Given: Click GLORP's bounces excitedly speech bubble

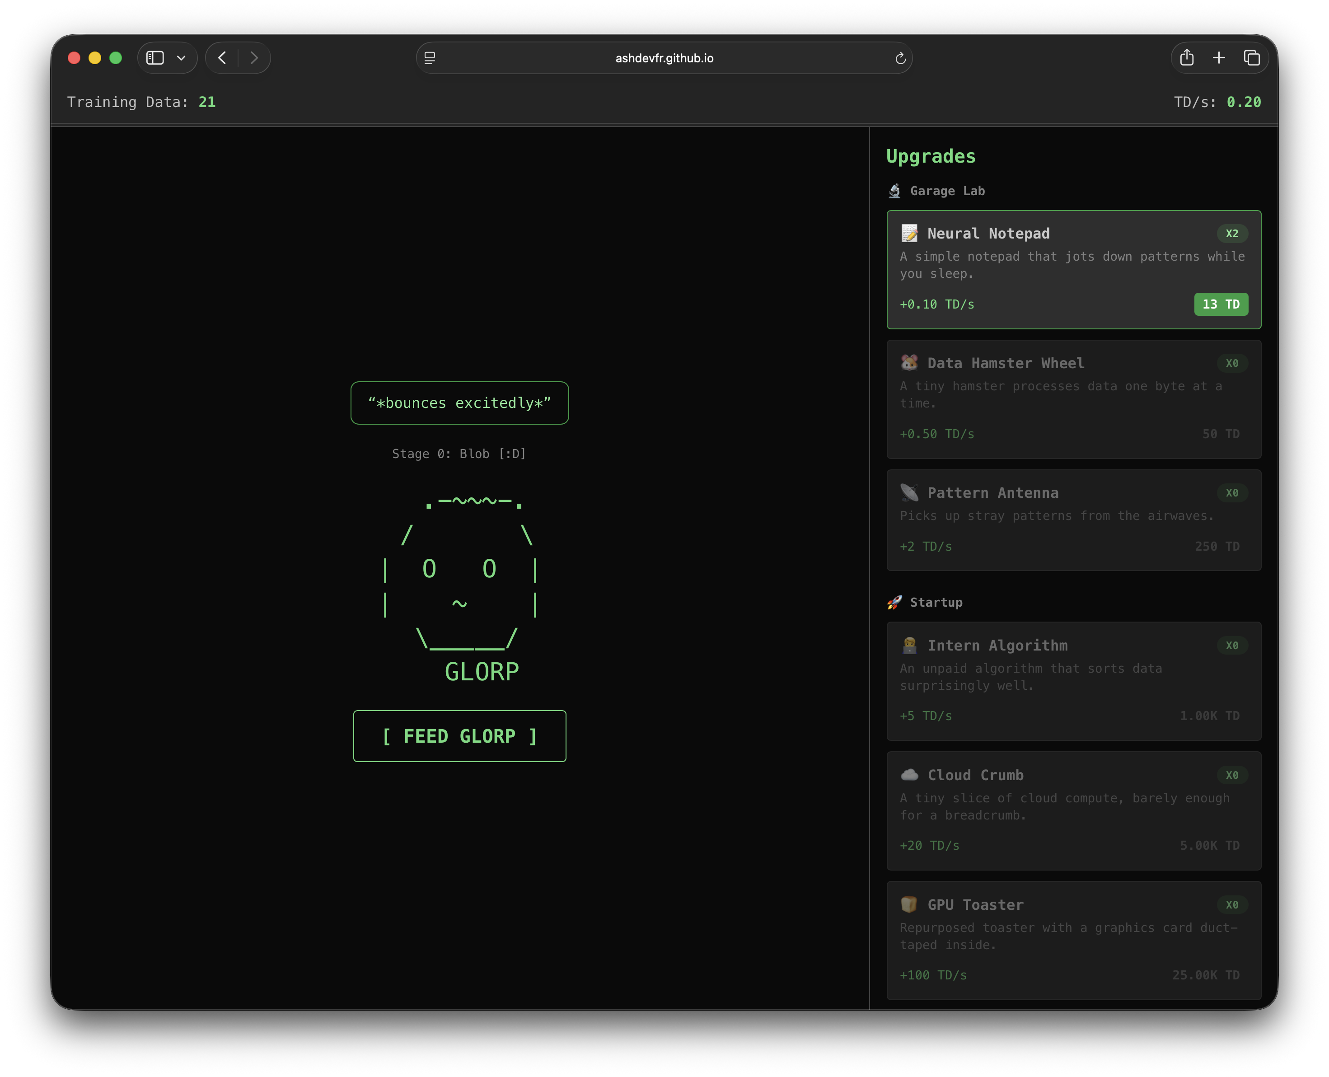Looking at the screenshot, I should (459, 403).
